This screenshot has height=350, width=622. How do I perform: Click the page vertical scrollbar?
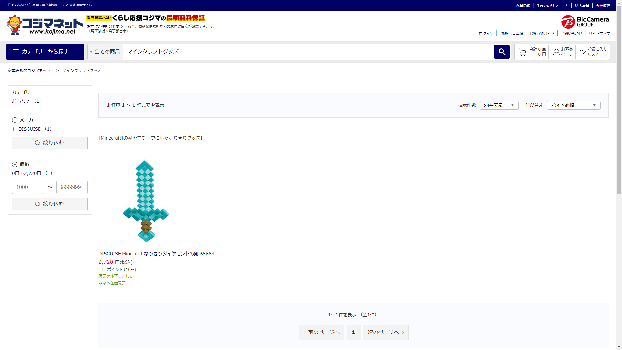point(619,97)
